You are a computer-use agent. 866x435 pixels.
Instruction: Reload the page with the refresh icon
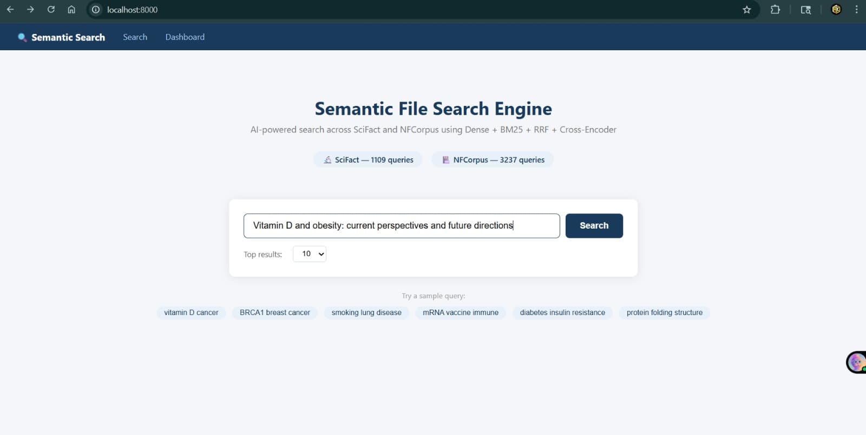[x=51, y=10]
